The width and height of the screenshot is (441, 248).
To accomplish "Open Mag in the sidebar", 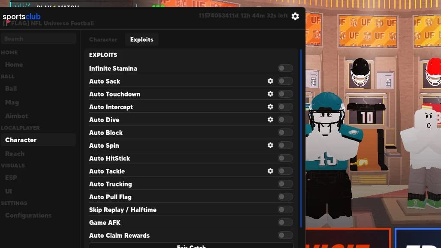I will (x=12, y=102).
